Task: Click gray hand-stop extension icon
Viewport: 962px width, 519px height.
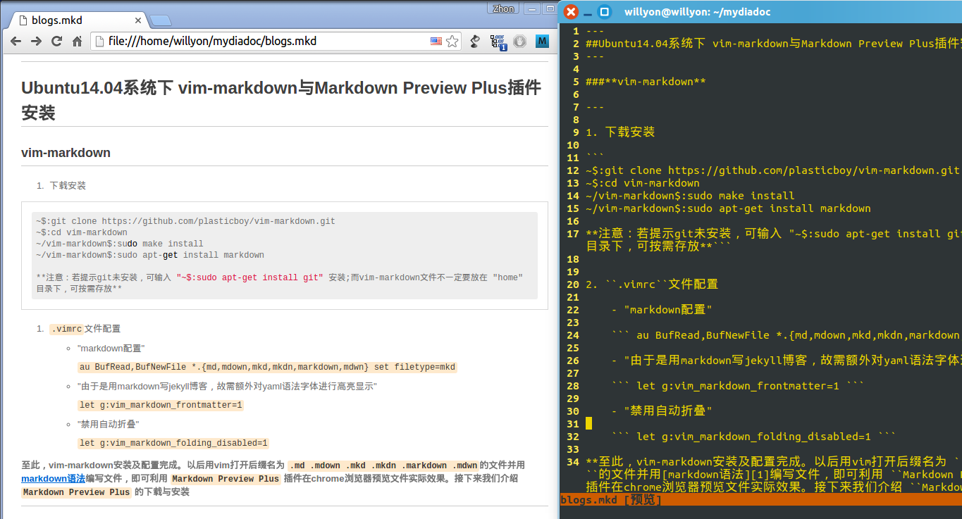Action: pyautogui.click(x=519, y=42)
